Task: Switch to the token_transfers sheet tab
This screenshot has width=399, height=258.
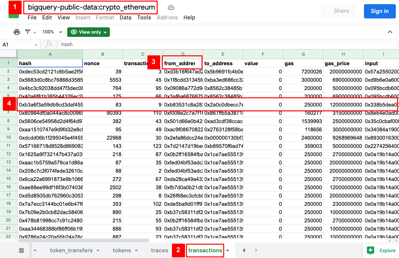Action: (71, 250)
